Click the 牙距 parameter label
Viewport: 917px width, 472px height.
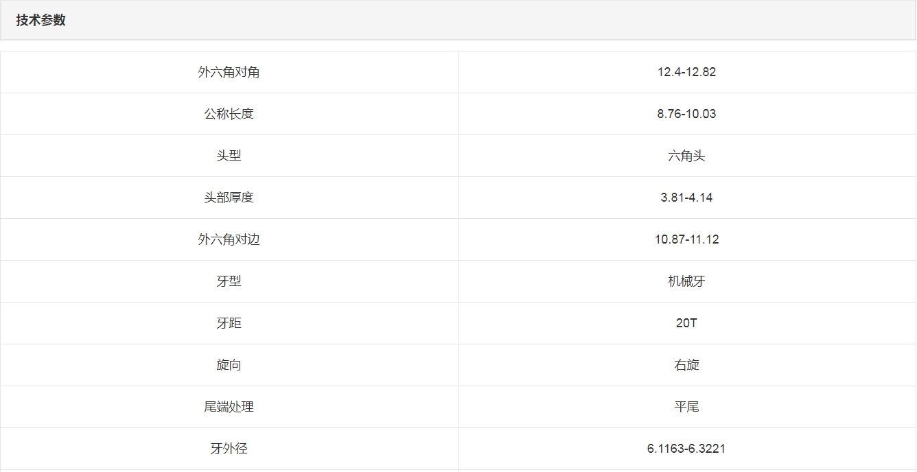(229, 323)
